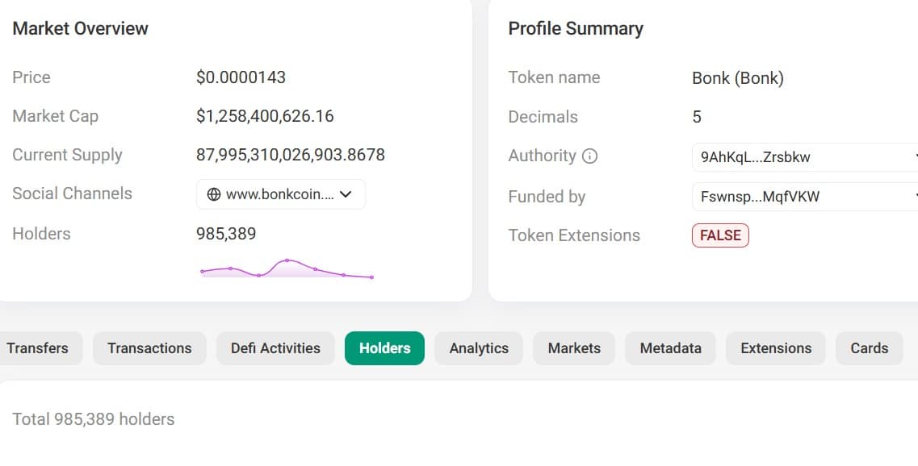Open the Defi Activities tab
Viewport: 918px width, 466px height.
click(275, 348)
